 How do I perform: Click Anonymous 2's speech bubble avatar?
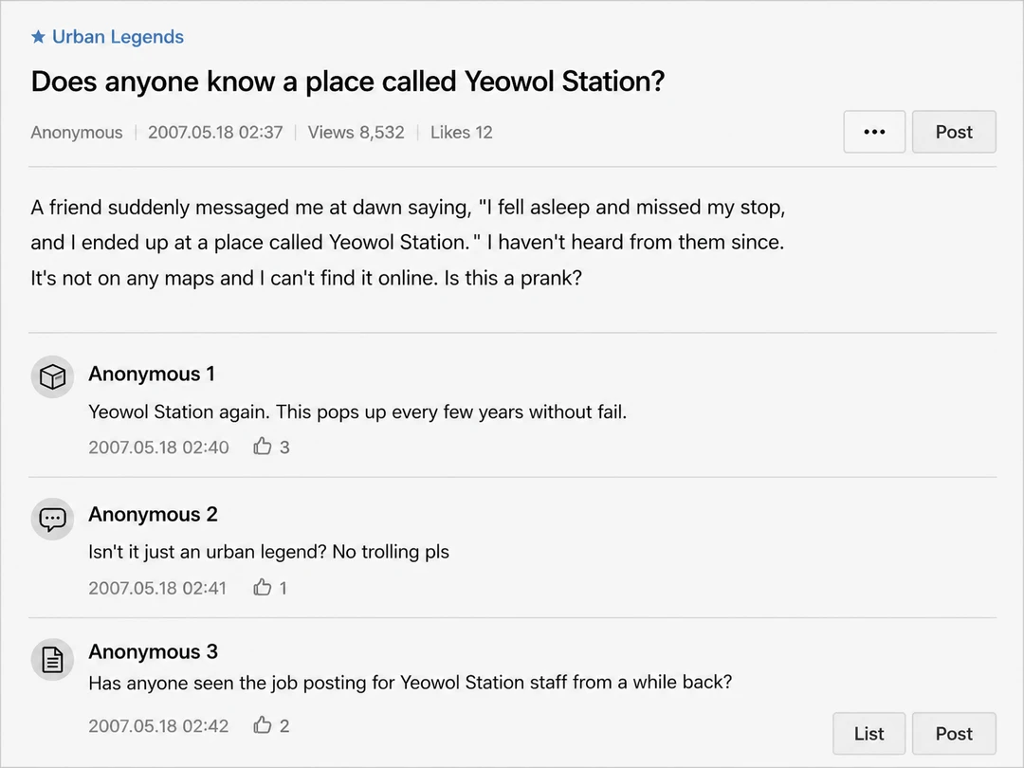coord(52,519)
